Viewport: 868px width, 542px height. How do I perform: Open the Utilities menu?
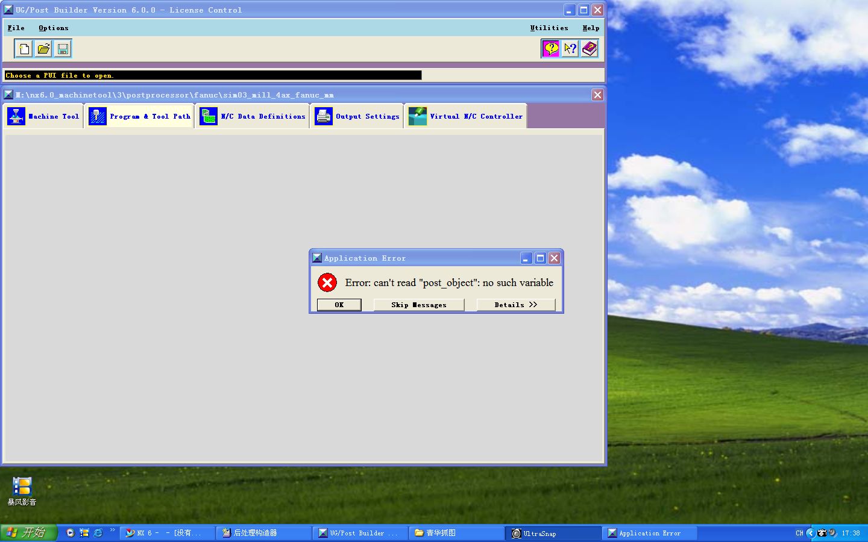(549, 28)
